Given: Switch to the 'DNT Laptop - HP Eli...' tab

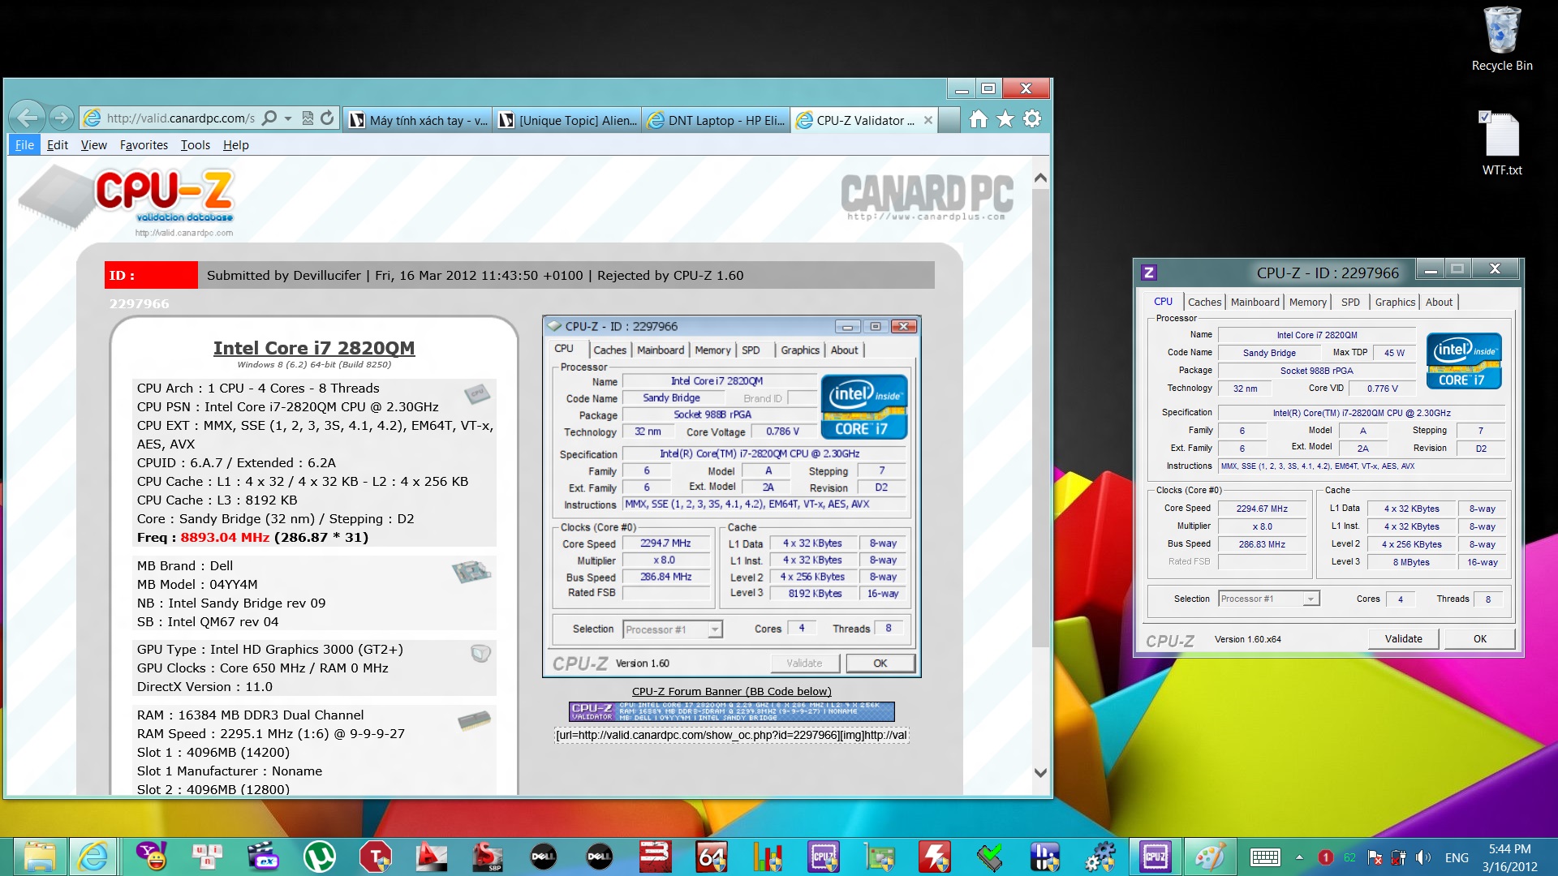Looking at the screenshot, I should pos(717,120).
